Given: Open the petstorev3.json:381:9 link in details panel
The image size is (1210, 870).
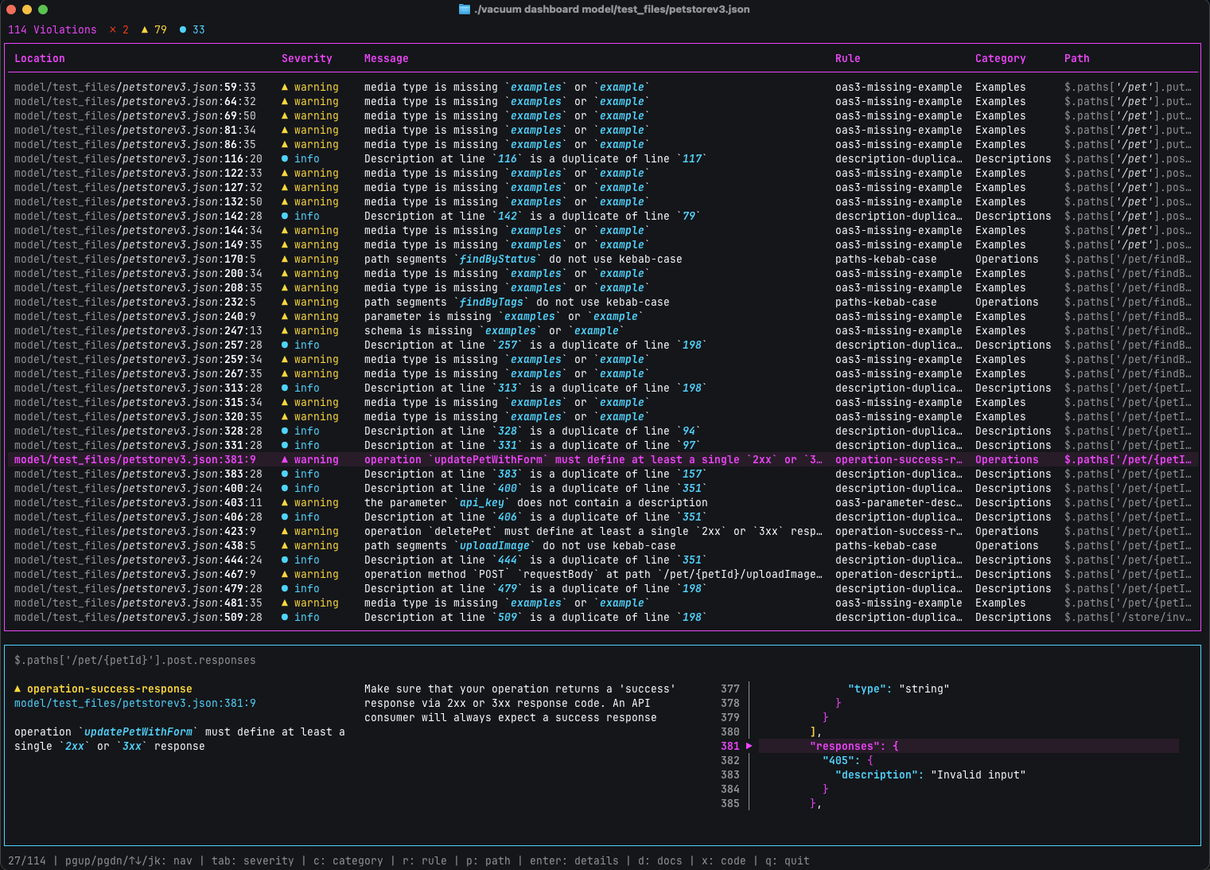Looking at the screenshot, I should click(135, 704).
